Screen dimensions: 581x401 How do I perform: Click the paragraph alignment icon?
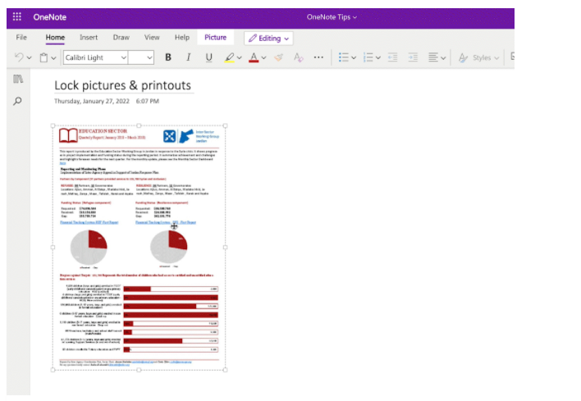(x=433, y=57)
